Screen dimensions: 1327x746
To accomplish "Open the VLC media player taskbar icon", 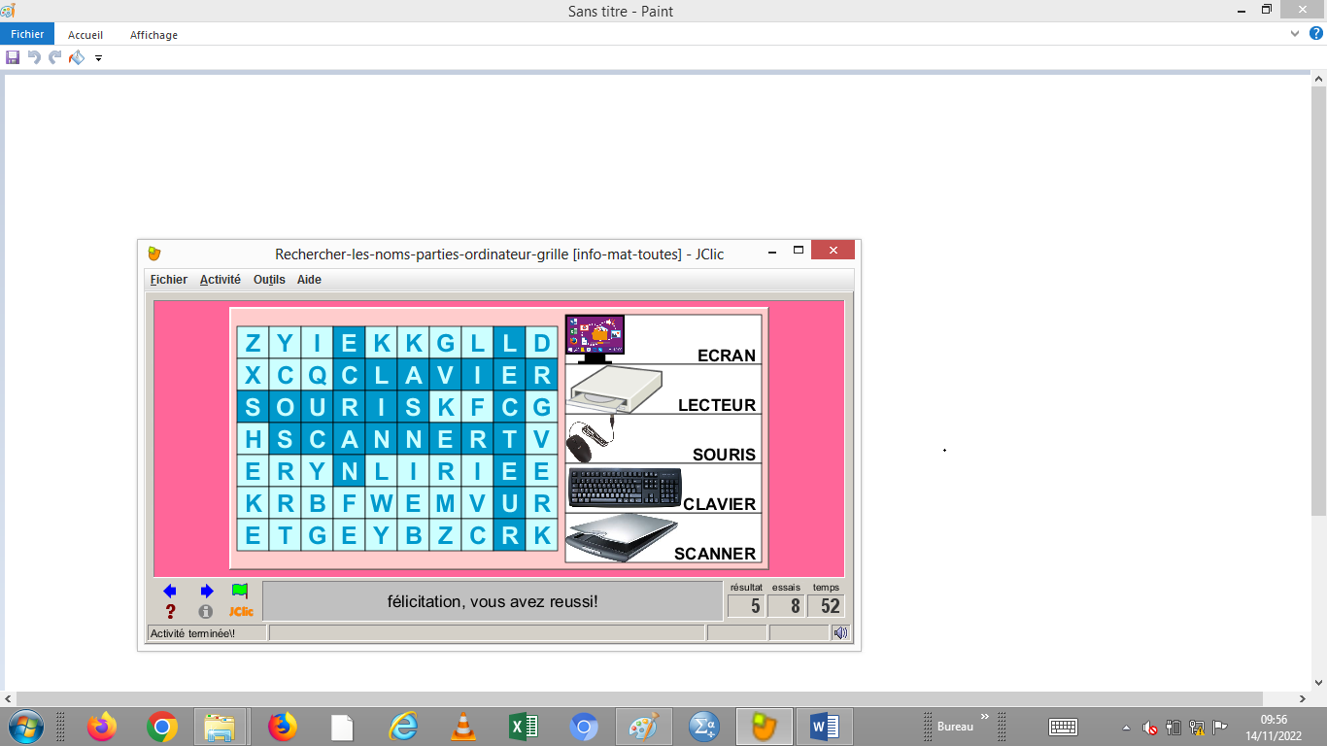I will [x=464, y=727].
